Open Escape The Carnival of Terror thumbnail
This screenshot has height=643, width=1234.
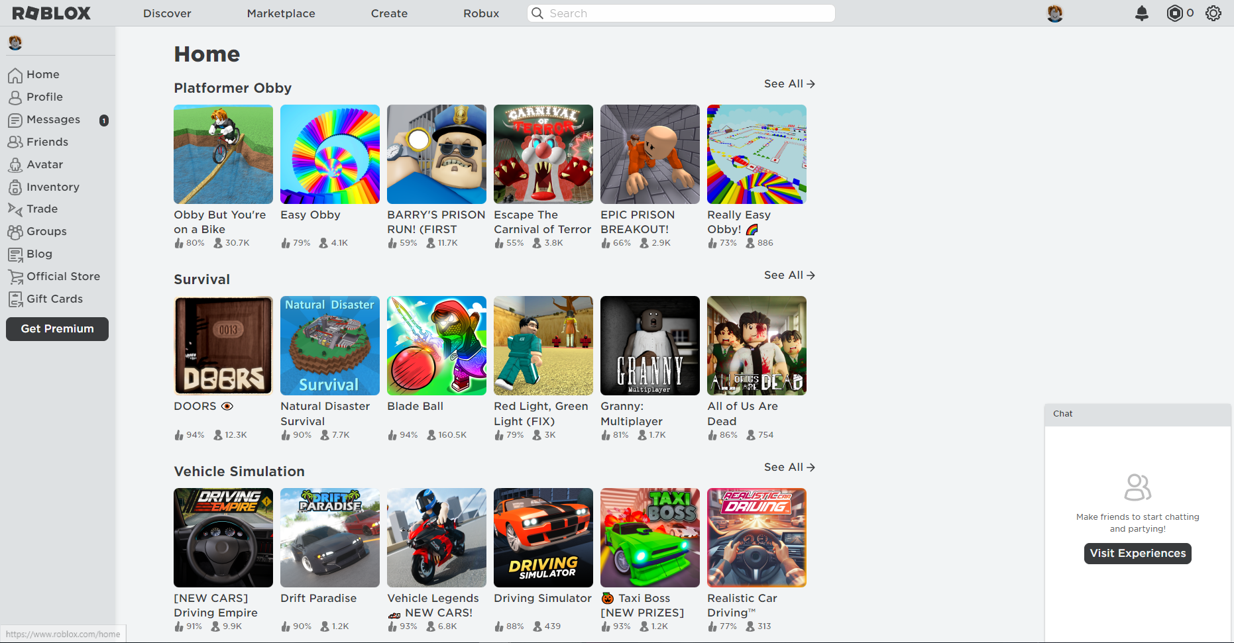tap(543, 154)
